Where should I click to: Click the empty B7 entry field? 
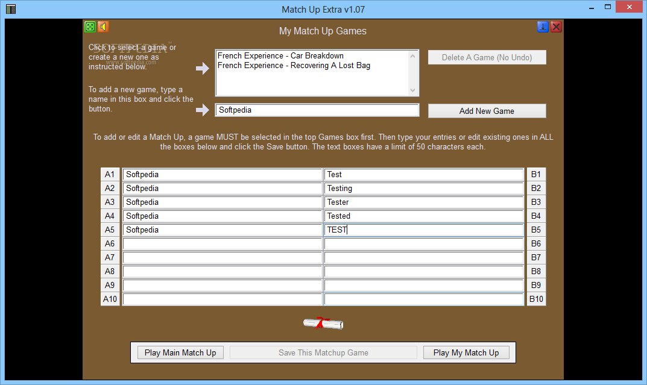click(424, 258)
